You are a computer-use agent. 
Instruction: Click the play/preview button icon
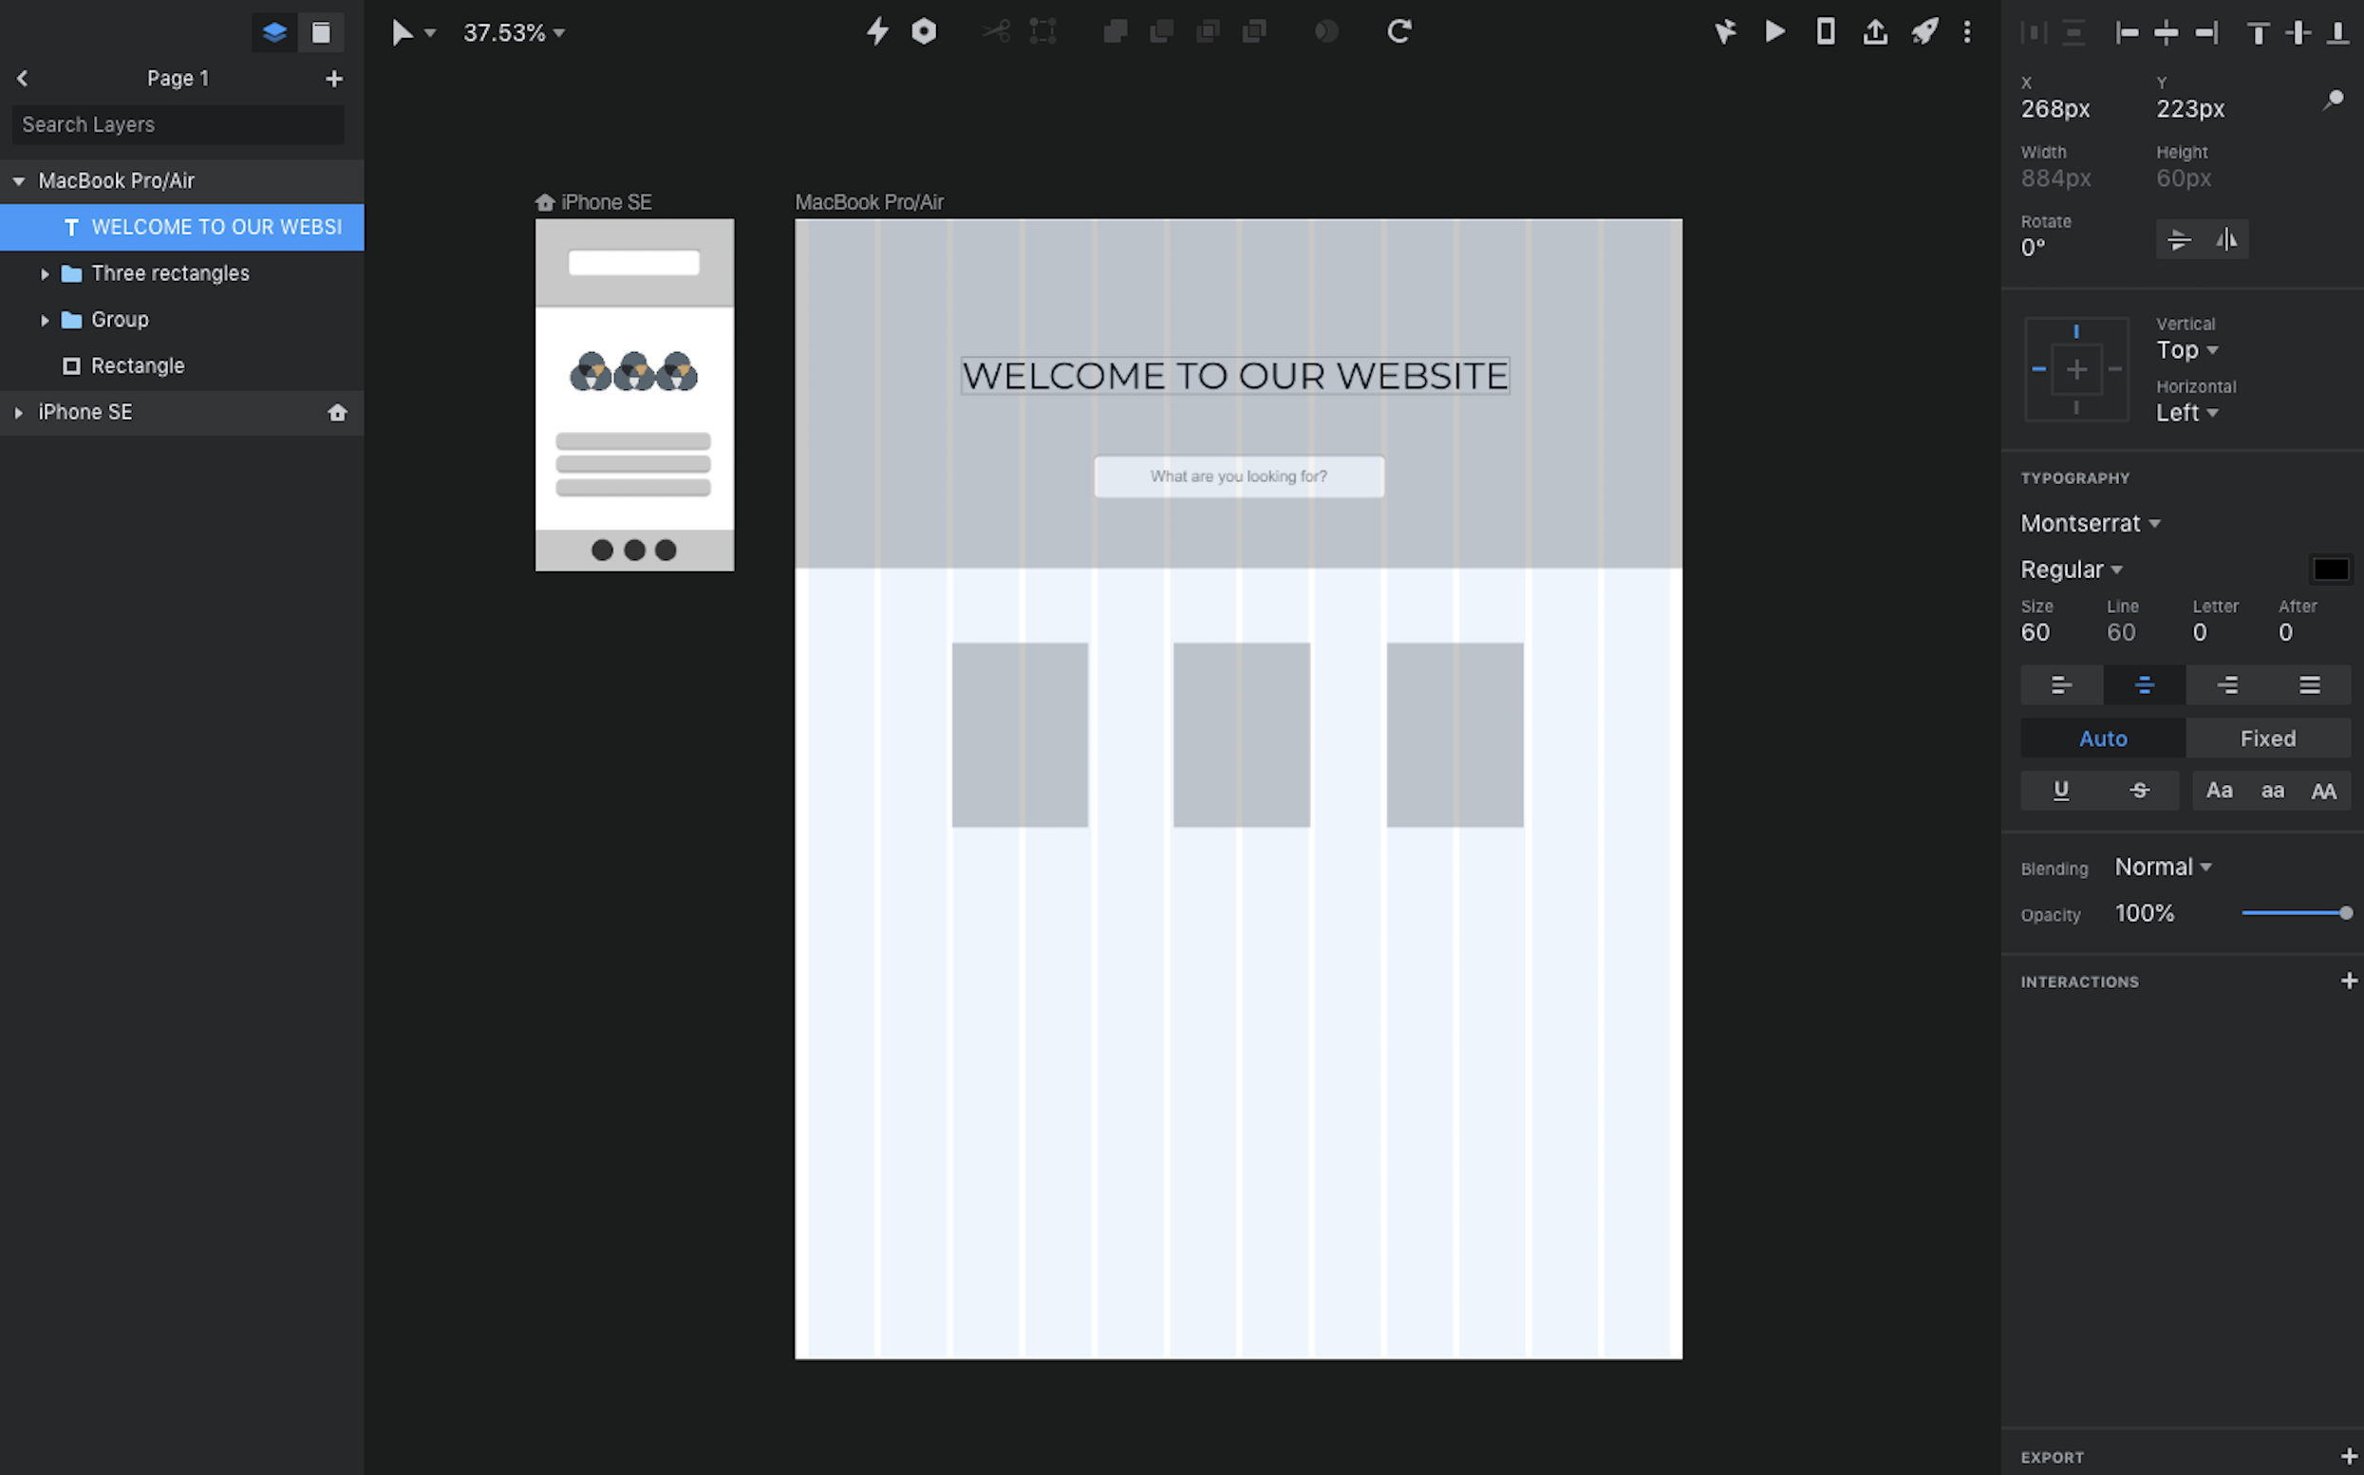point(1774,30)
